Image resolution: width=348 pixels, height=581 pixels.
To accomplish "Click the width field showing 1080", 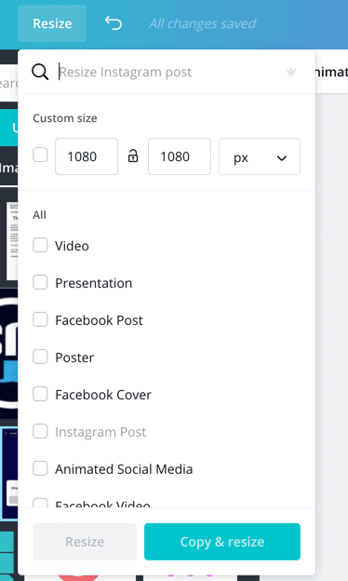I will (x=87, y=156).
